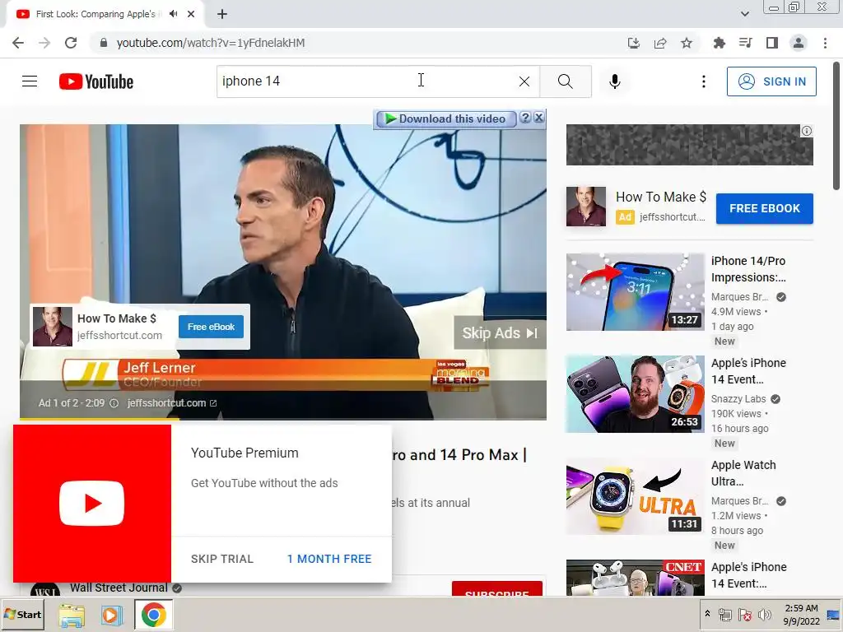Click the red YouTube Premium logo tile
843x632 pixels.
[x=92, y=504]
